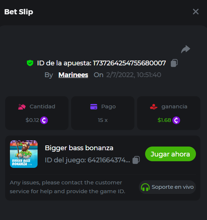Copy the game ID with copy icon

[136, 160]
